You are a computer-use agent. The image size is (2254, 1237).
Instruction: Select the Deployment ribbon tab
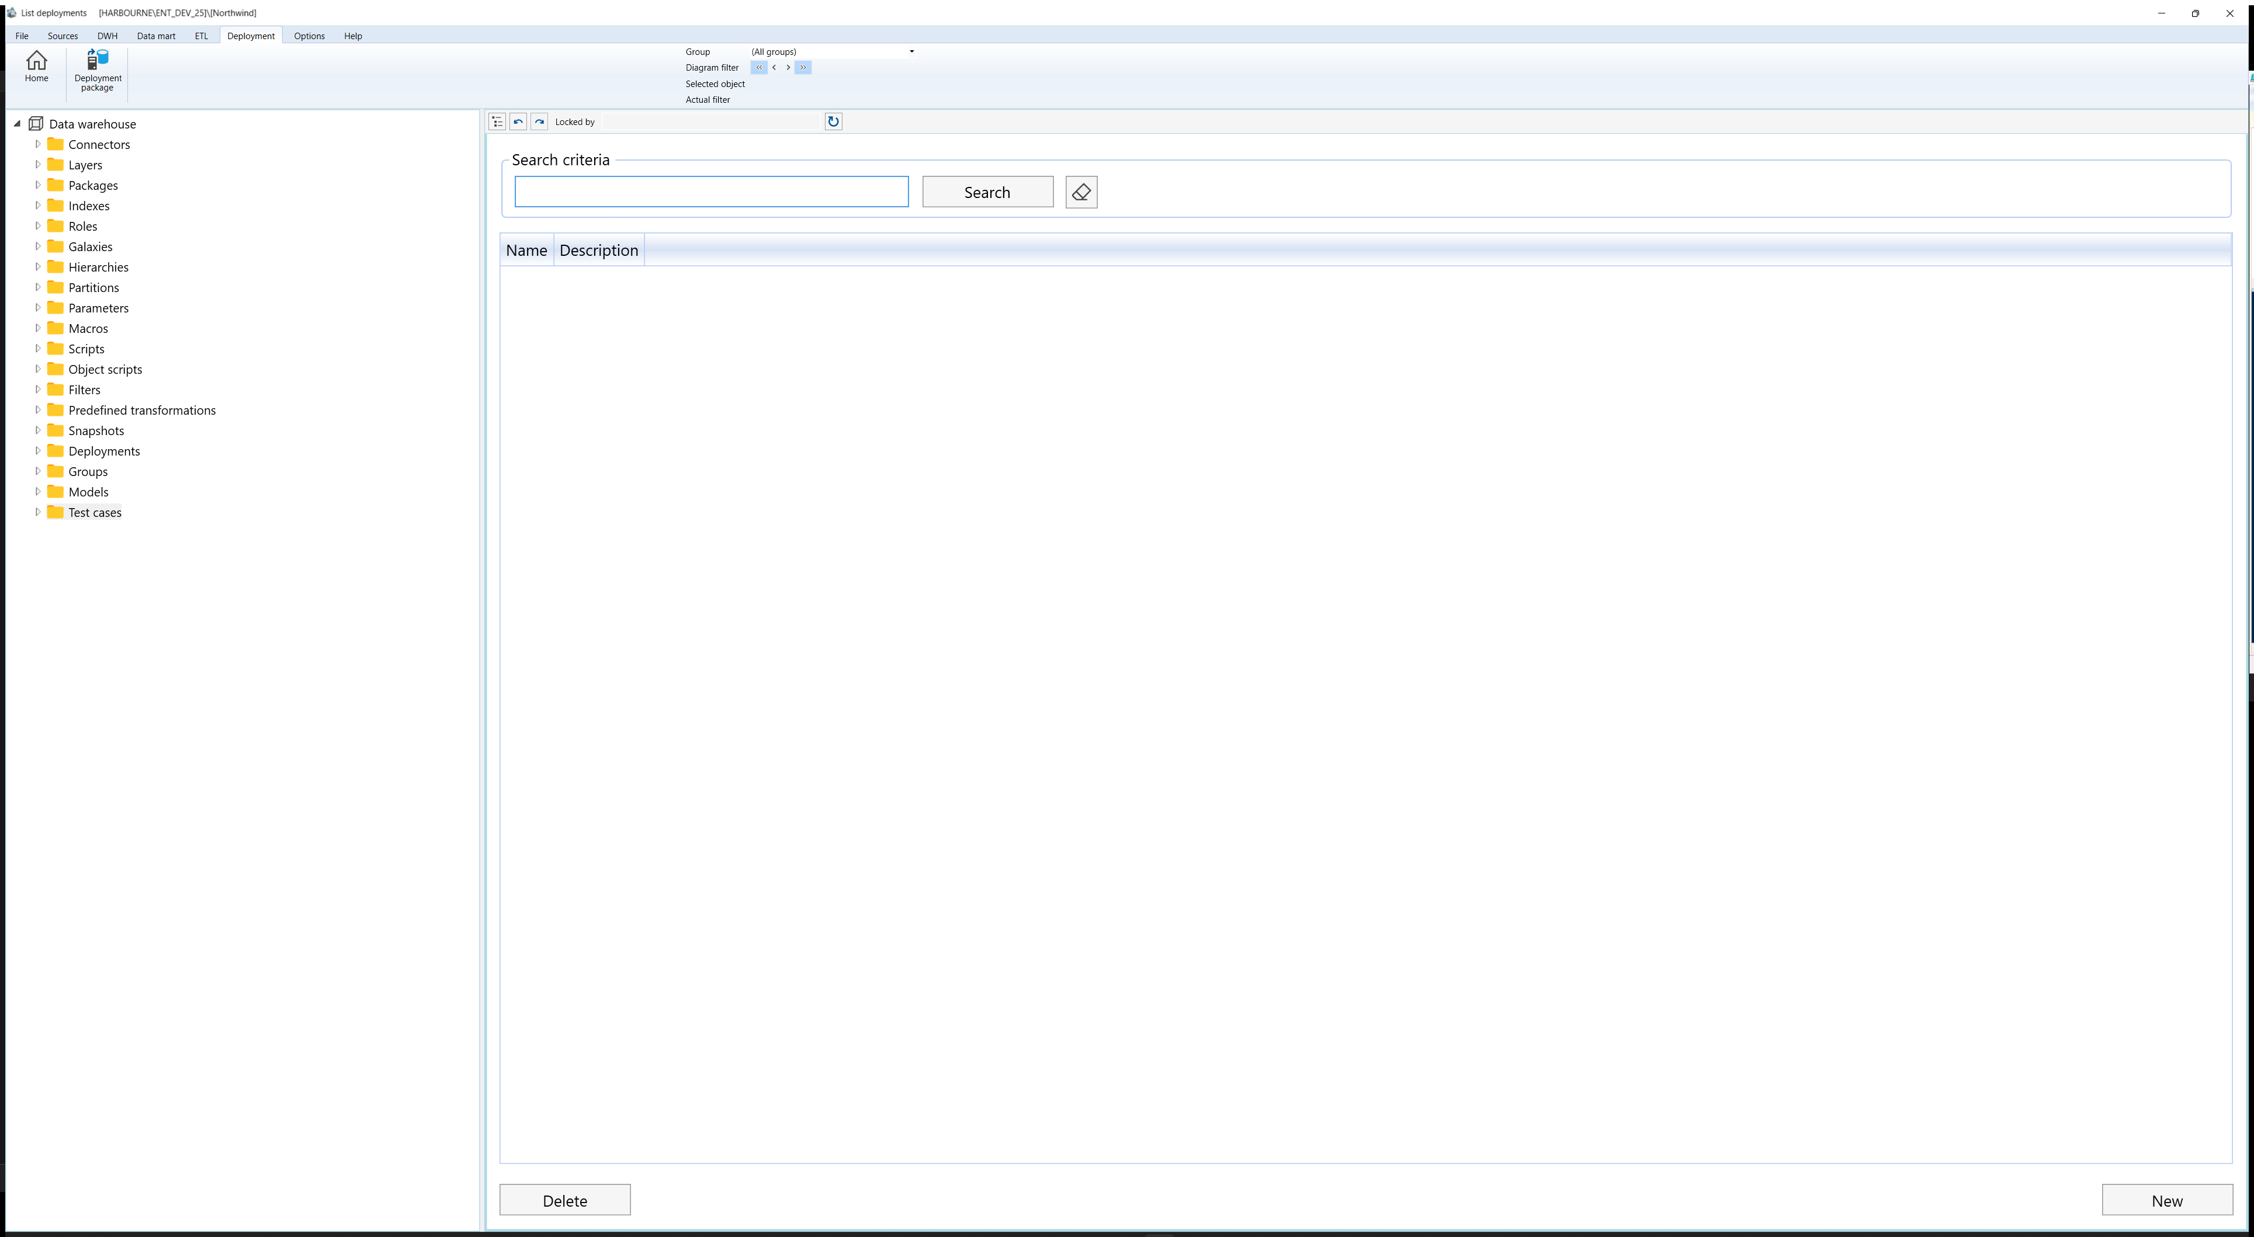(250, 36)
